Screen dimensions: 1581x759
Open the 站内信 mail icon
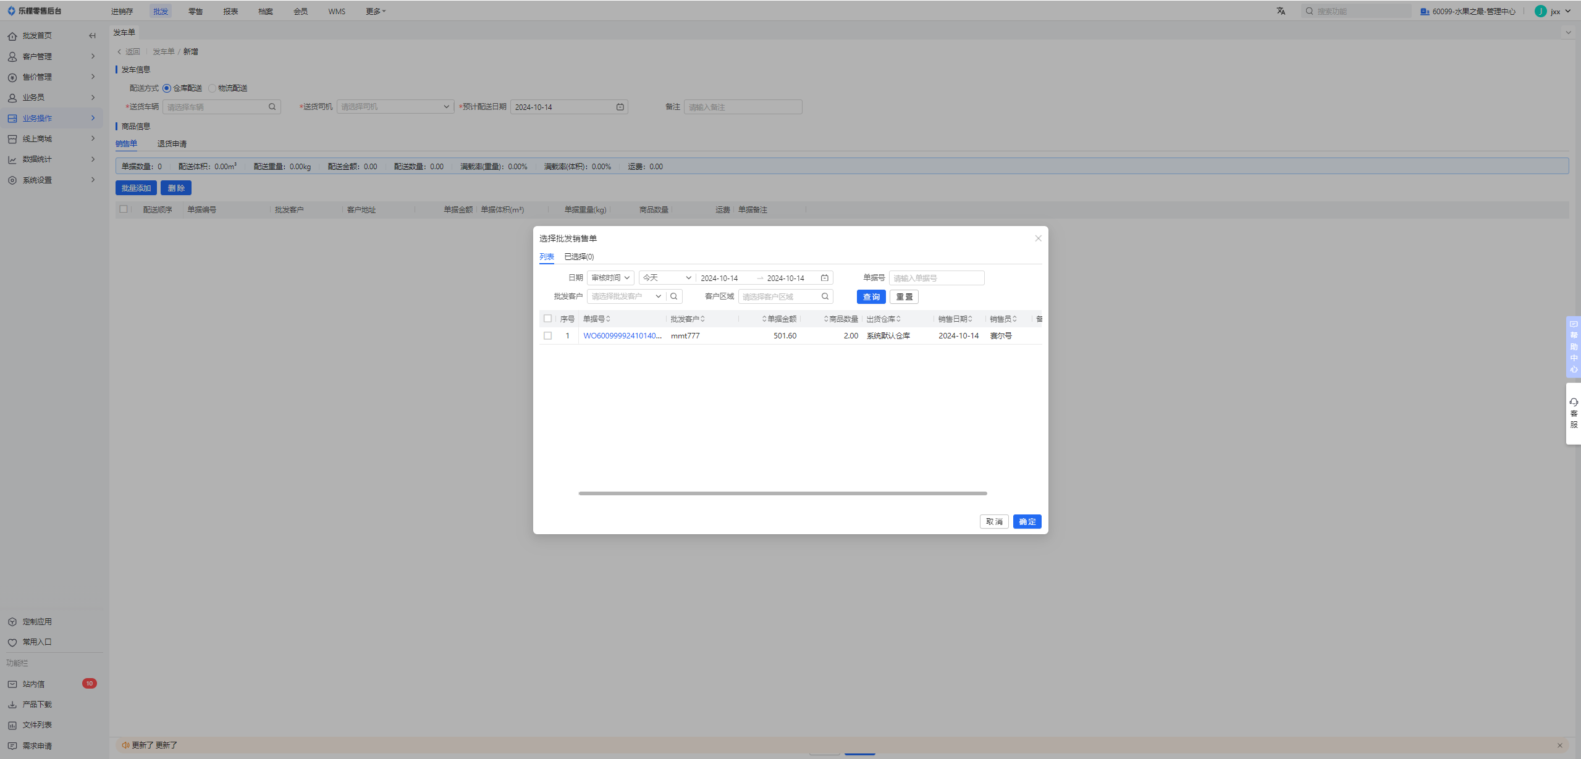(12, 684)
